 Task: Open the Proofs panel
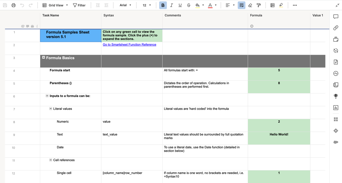click(x=336, y=39)
